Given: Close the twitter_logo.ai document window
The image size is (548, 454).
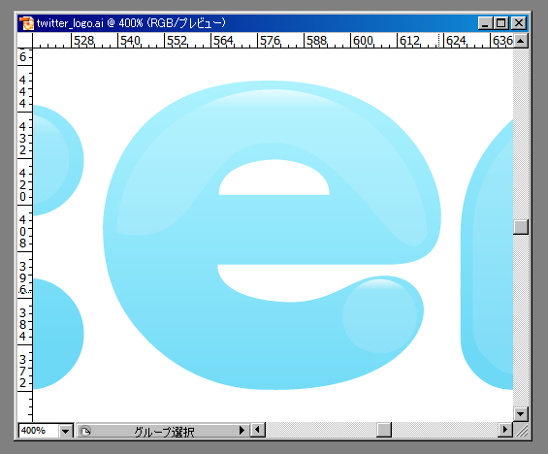Looking at the screenshot, I should coord(519,23).
